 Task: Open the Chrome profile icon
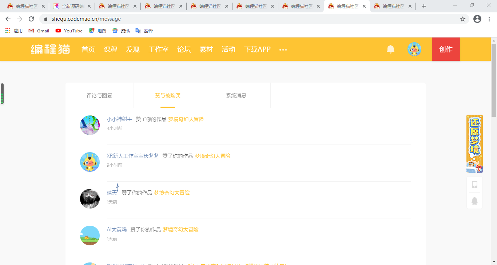tap(477, 19)
